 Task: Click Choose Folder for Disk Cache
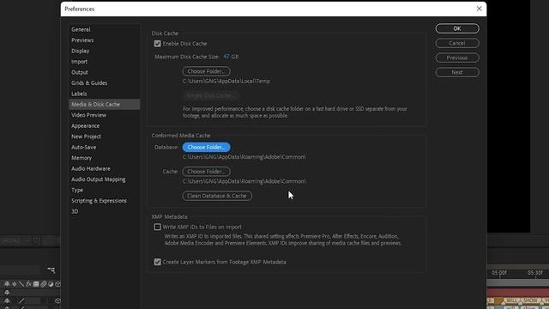tap(206, 71)
